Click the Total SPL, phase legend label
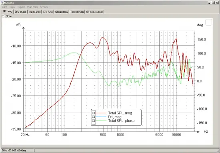 coord(121,121)
